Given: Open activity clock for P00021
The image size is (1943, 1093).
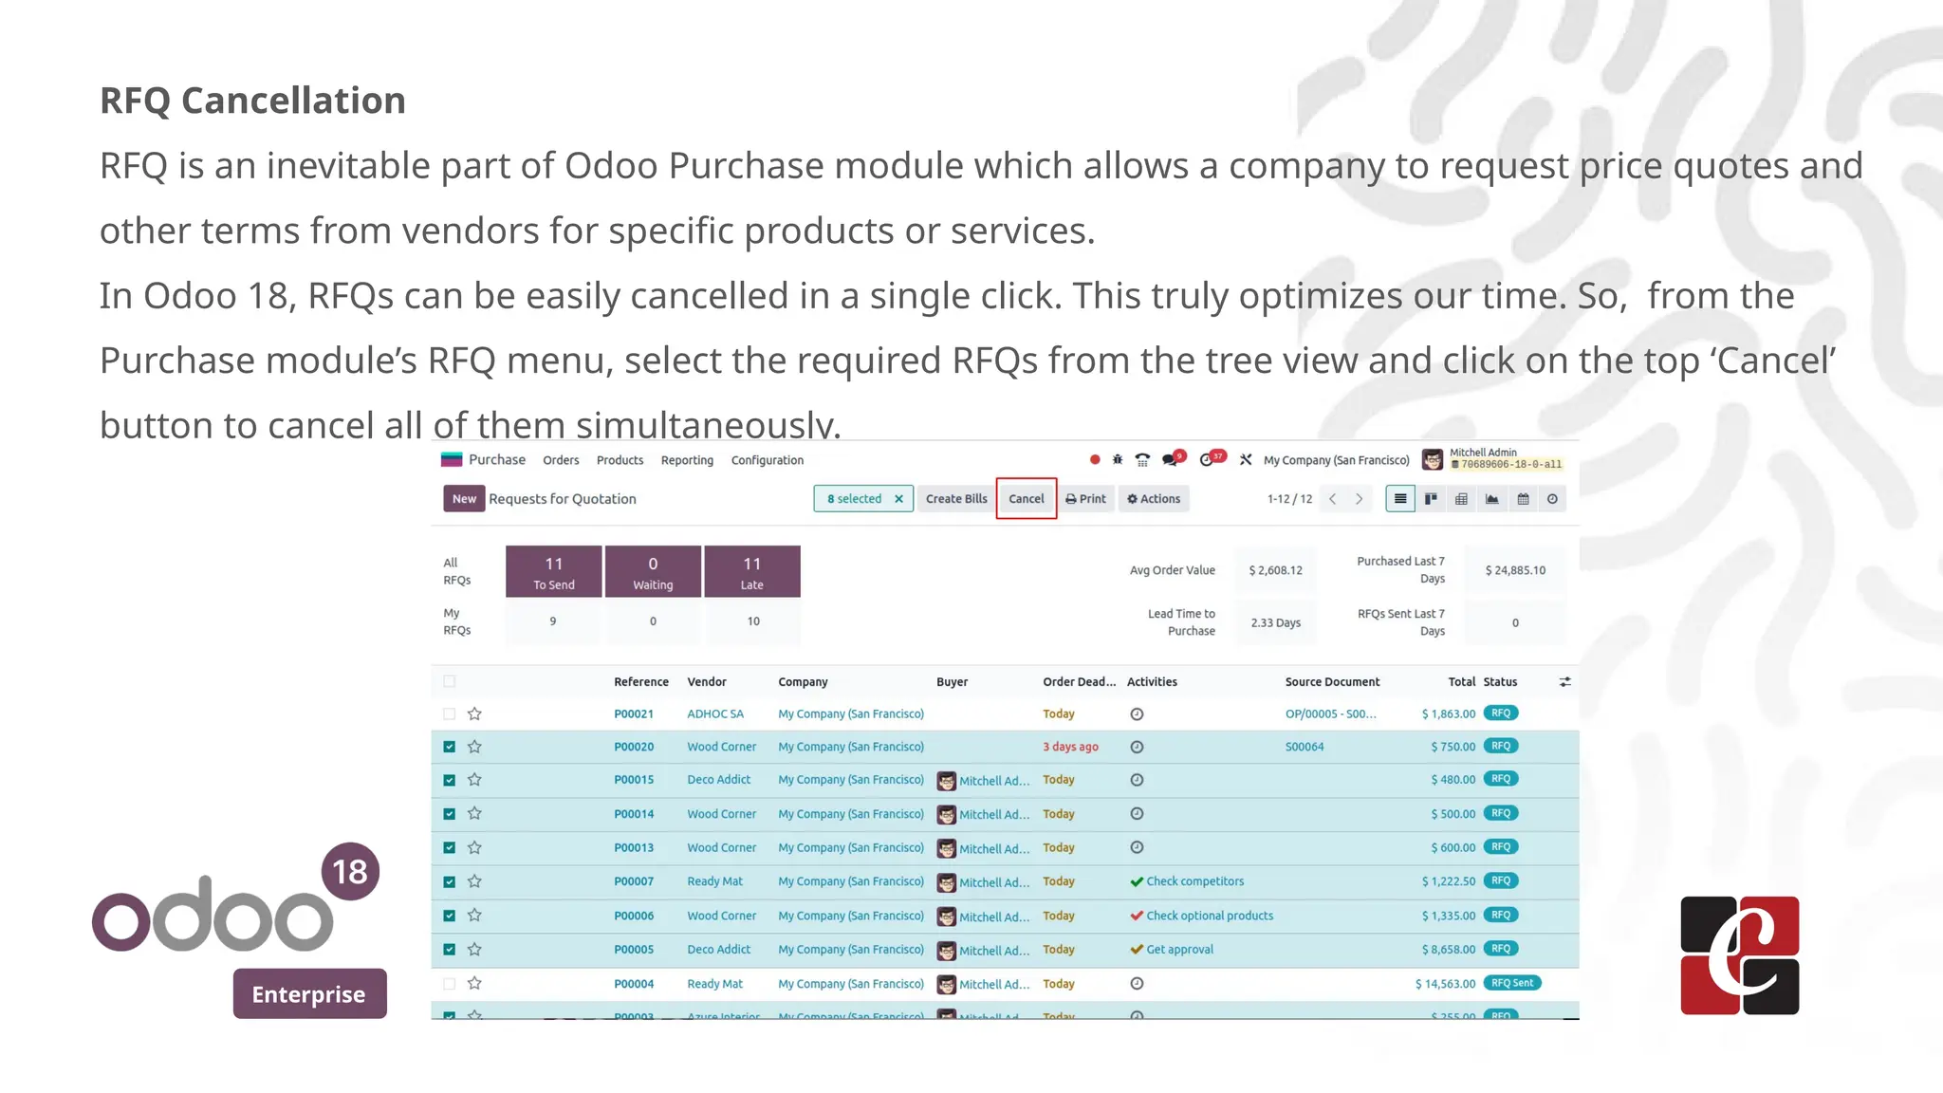Looking at the screenshot, I should [1137, 714].
